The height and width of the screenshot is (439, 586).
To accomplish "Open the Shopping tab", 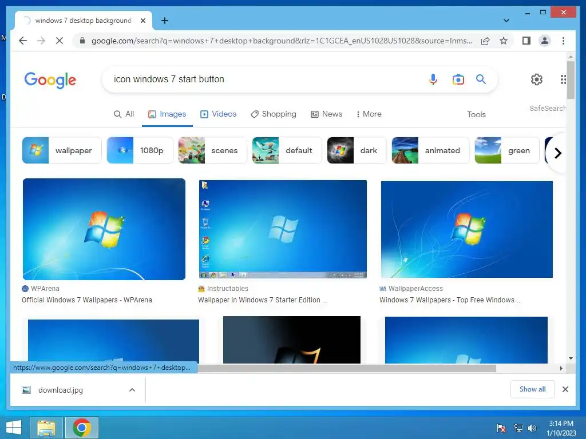I will tap(273, 114).
